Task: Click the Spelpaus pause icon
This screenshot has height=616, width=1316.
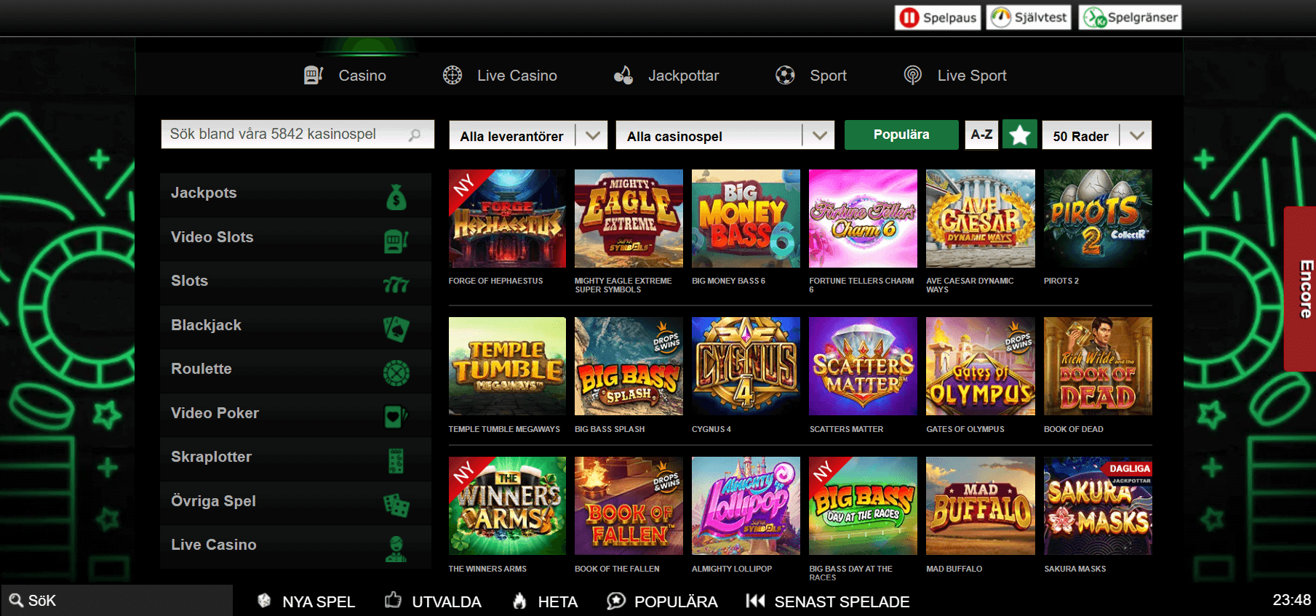Action: click(909, 17)
